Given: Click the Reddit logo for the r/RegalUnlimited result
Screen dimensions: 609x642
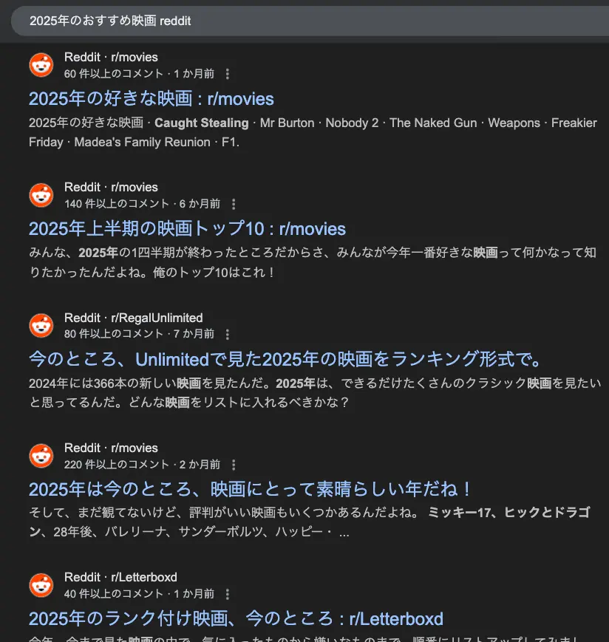Looking at the screenshot, I should click(x=41, y=326).
